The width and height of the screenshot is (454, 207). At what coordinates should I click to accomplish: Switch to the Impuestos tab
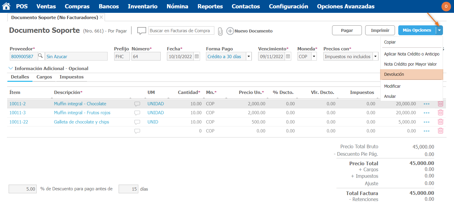click(x=72, y=77)
